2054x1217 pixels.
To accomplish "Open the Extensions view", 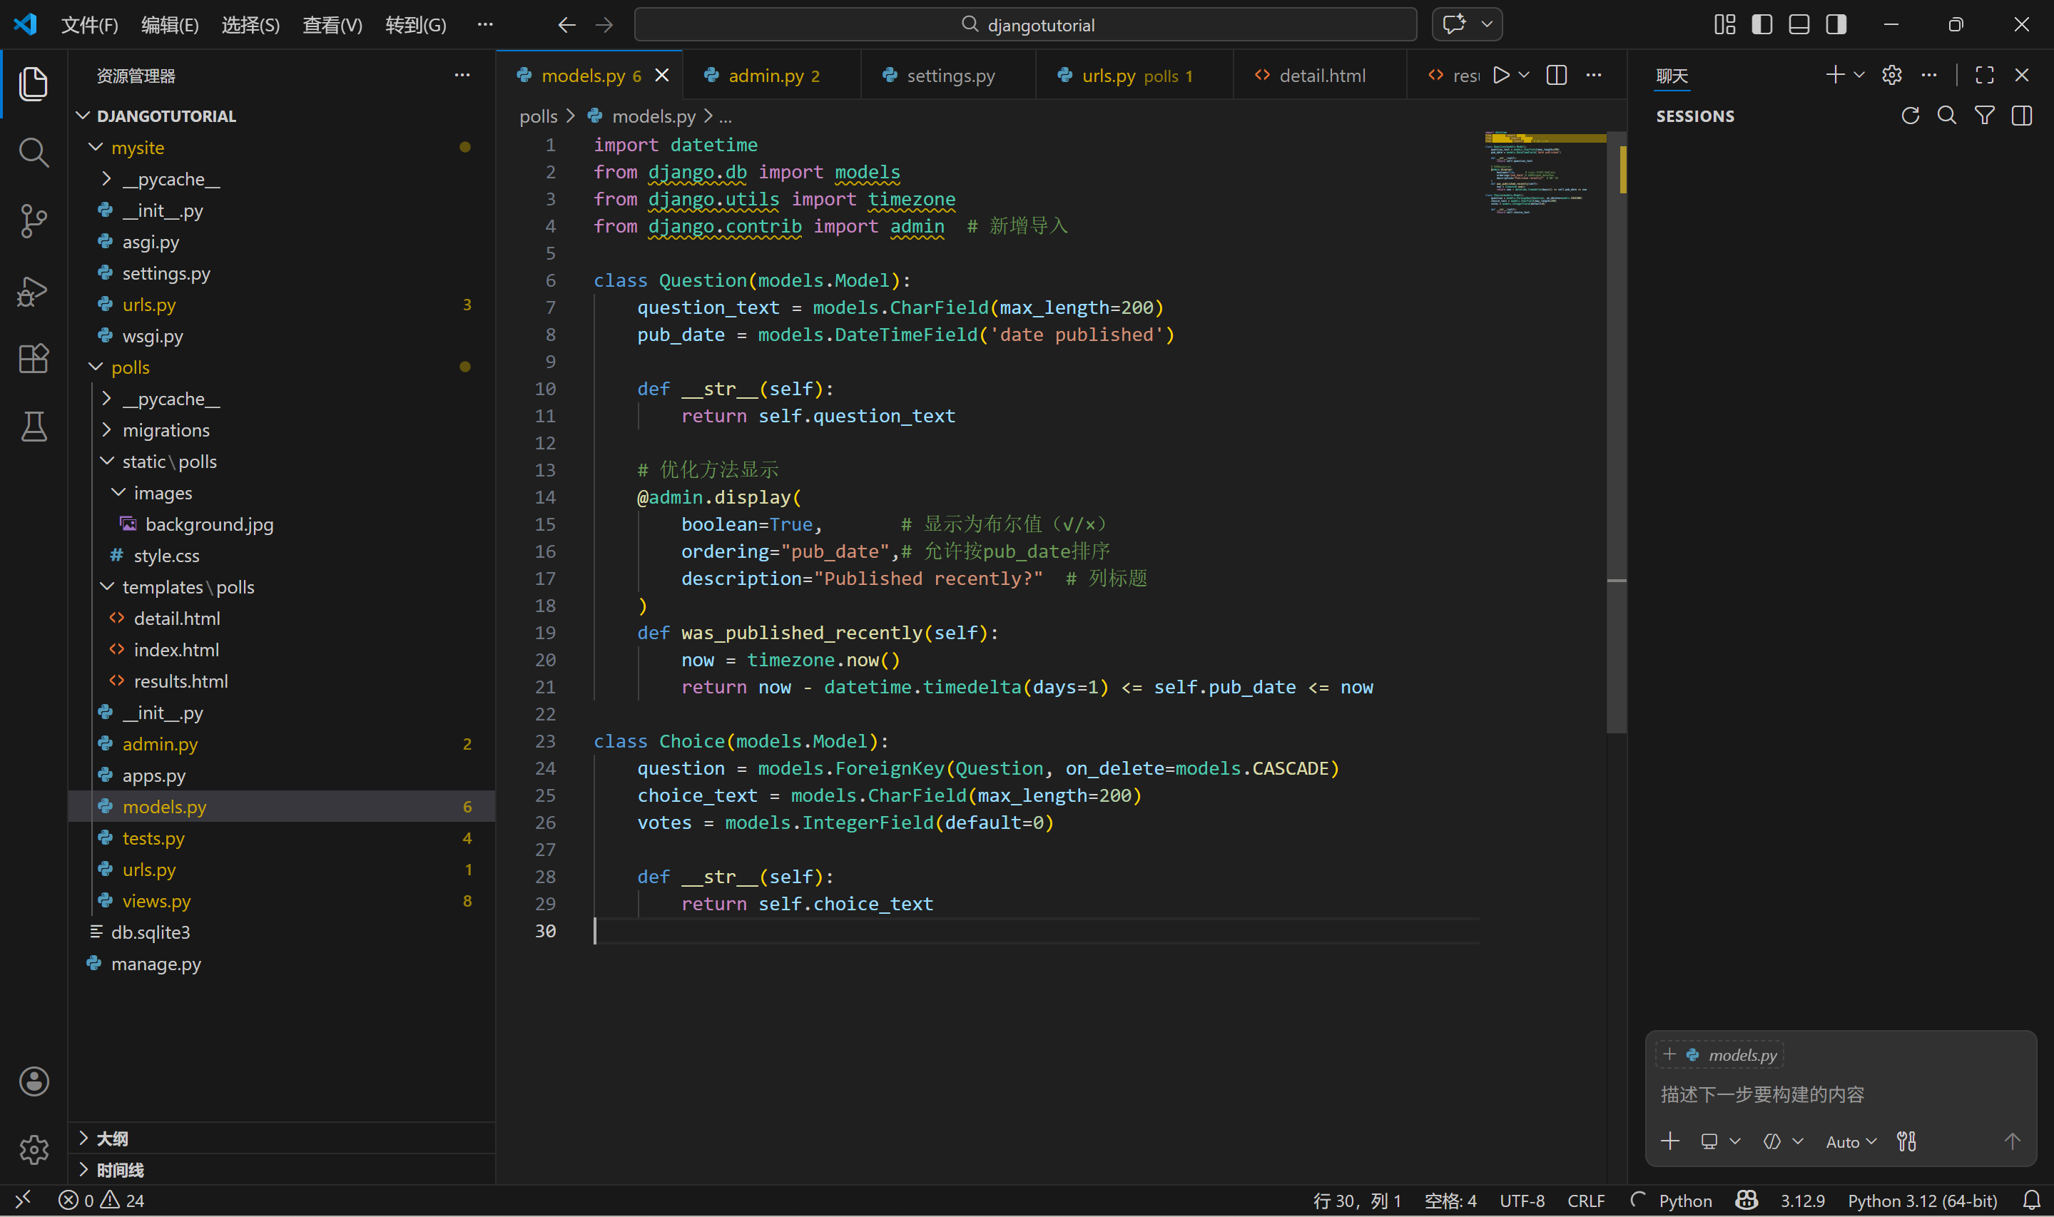I will tap(33, 358).
